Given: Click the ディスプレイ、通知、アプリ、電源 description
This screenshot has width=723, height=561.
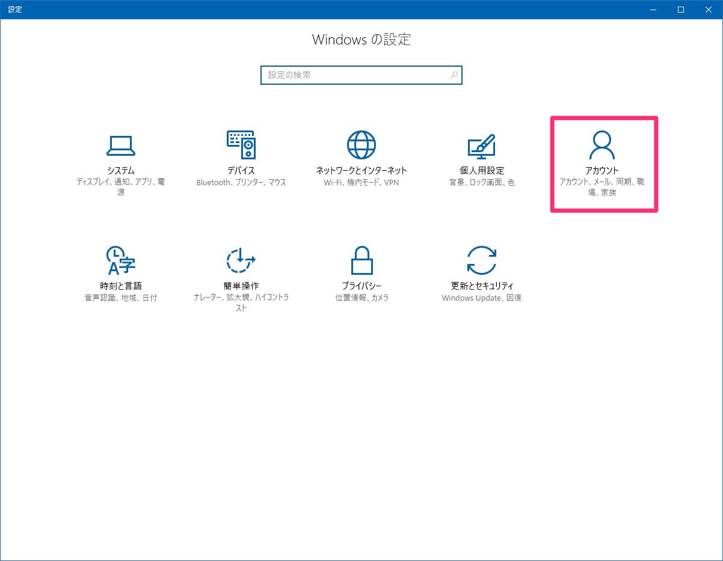Looking at the screenshot, I should tap(121, 188).
